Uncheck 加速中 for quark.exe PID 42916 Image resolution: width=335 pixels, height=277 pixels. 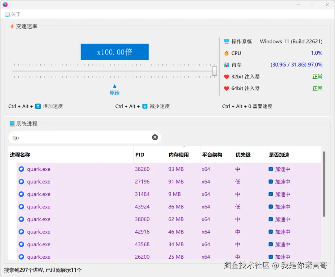tap(270, 232)
